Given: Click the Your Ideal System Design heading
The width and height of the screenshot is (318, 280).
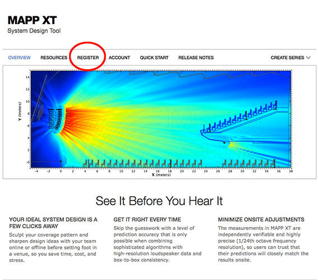Looking at the screenshot, I should [53, 223].
